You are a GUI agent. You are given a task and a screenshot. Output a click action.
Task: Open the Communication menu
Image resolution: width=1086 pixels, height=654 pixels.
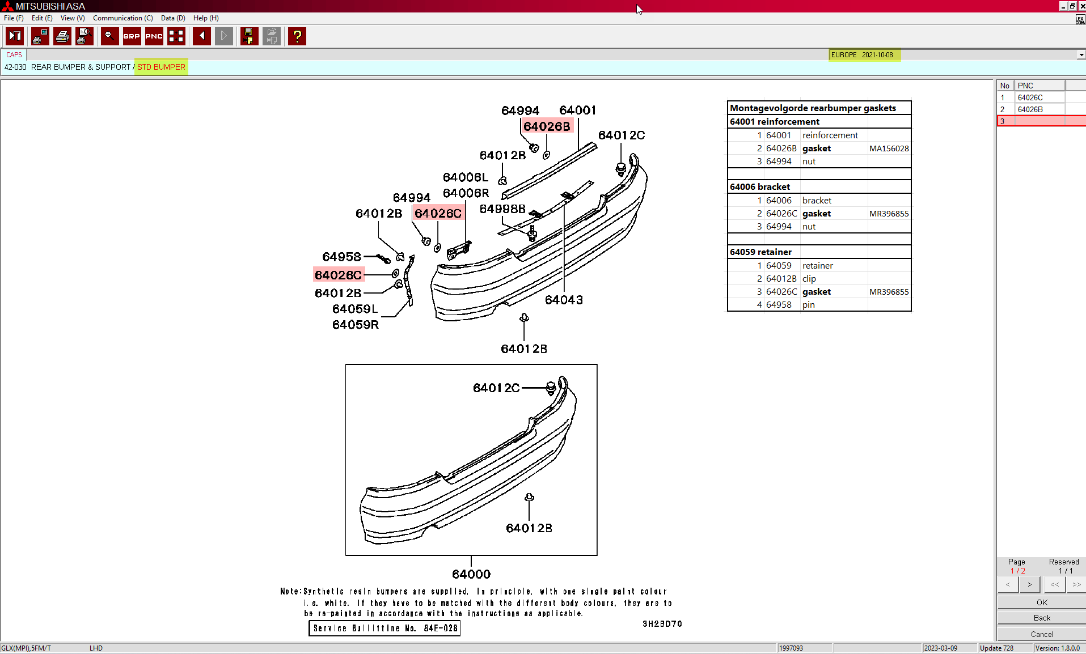(x=122, y=18)
